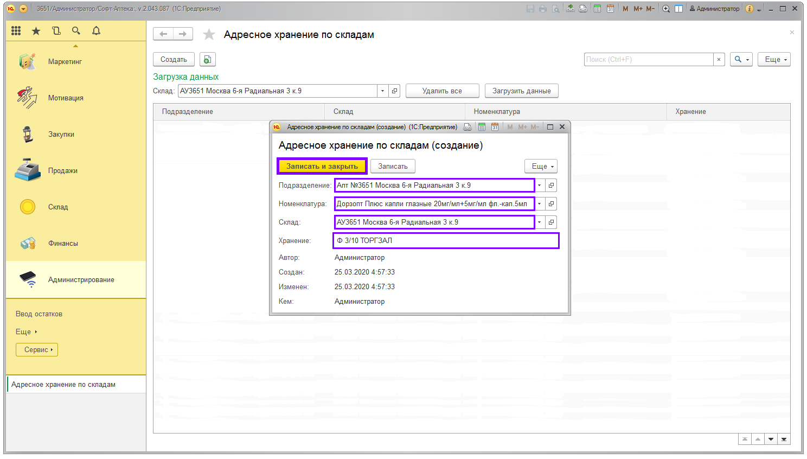Image resolution: width=807 pixels, height=459 pixels.
Task: Click the open icon beside the Номенклатура field
Action: 551,204
